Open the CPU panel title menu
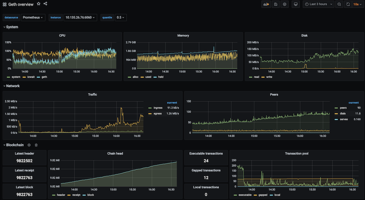This screenshot has width=365, height=200. 62,36
